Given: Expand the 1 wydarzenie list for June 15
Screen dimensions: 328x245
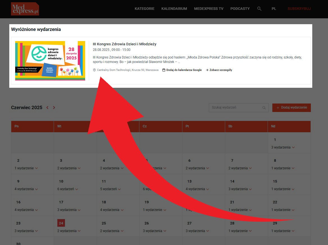Looking at the screenshot, I should pyautogui.click(x=283, y=189).
